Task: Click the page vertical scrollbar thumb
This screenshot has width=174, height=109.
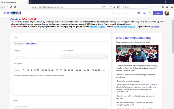Action: click(173, 37)
